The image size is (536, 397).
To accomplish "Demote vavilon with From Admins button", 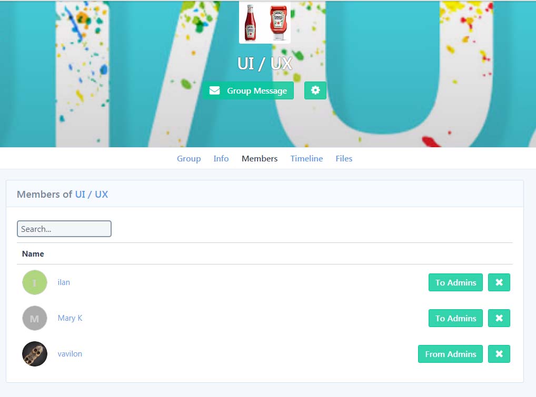I will coord(450,354).
